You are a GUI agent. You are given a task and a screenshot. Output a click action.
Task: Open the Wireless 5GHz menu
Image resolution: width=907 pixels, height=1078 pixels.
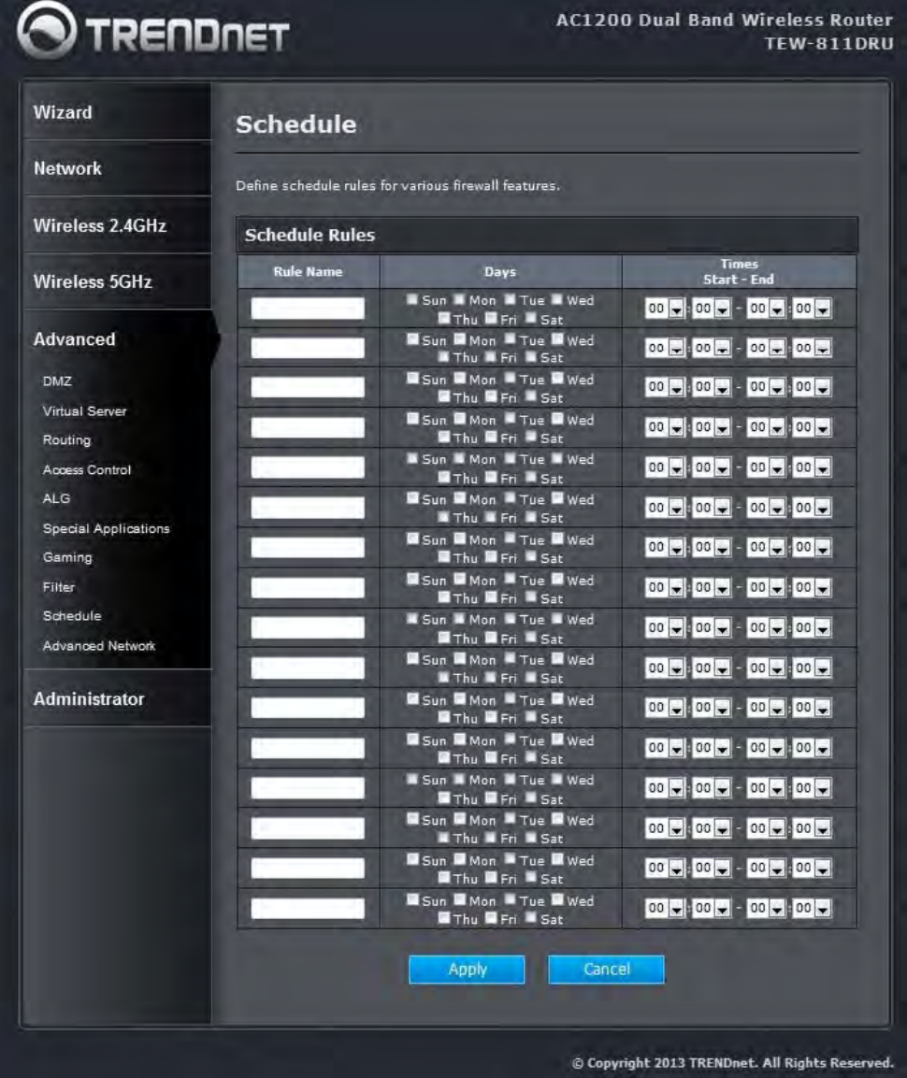(x=93, y=281)
